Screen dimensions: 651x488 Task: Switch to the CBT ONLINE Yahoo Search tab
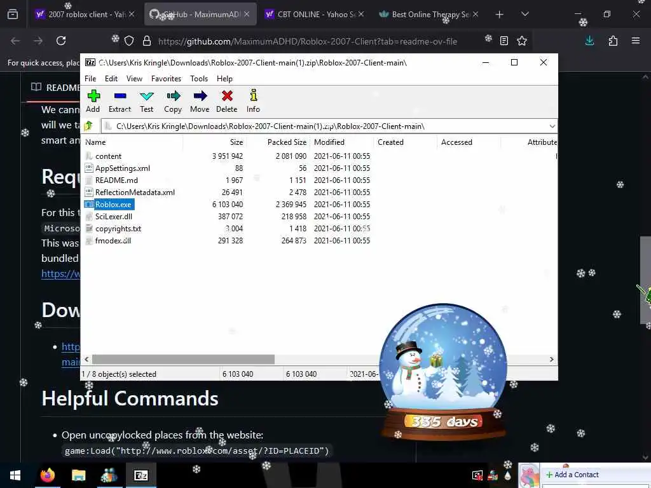[x=315, y=14]
